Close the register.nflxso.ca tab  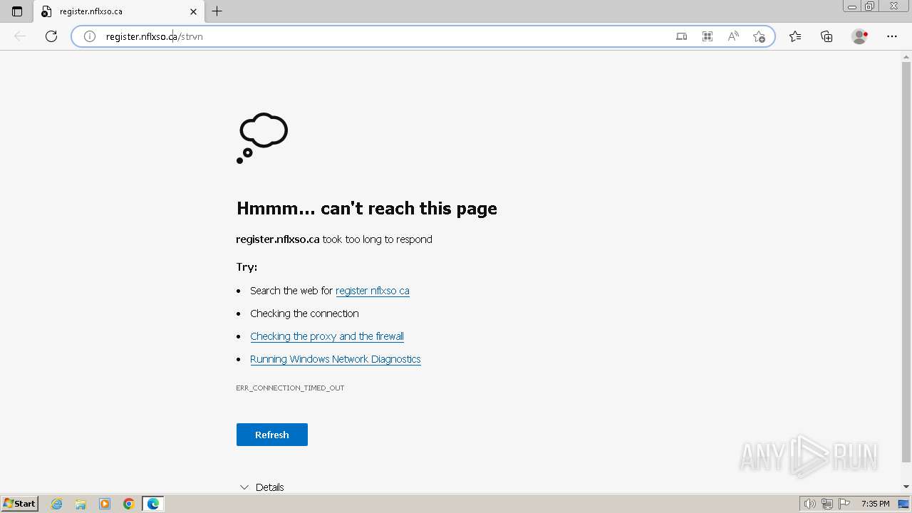(x=193, y=11)
